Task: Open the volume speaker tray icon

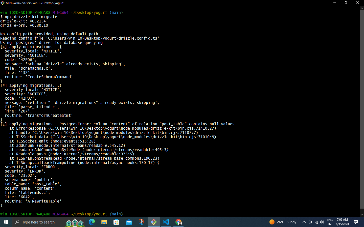Action: (x=322, y=222)
